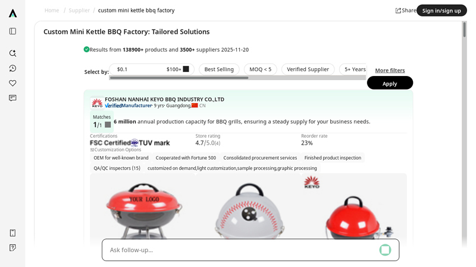Click the green verified results checkmark
Viewport: 476px width, 267px height.
click(x=86, y=49)
